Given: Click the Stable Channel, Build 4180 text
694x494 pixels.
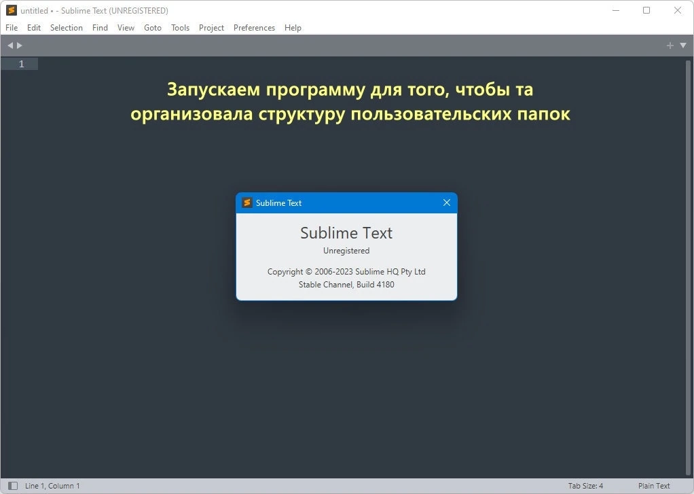Looking at the screenshot, I should (346, 285).
